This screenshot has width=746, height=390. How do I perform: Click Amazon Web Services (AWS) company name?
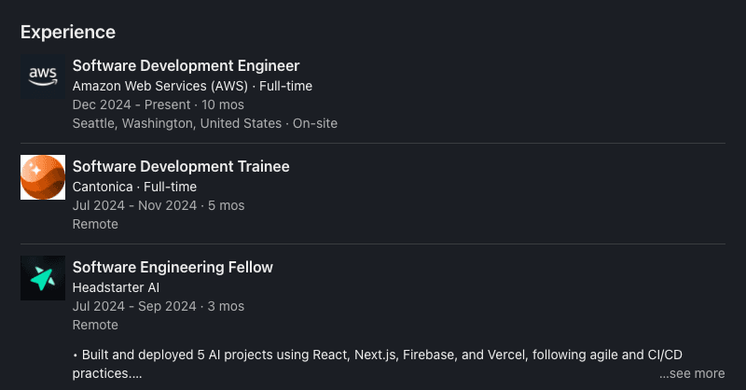(160, 86)
